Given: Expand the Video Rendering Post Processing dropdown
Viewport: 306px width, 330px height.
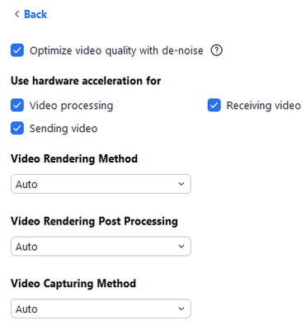Looking at the screenshot, I should [101, 247].
